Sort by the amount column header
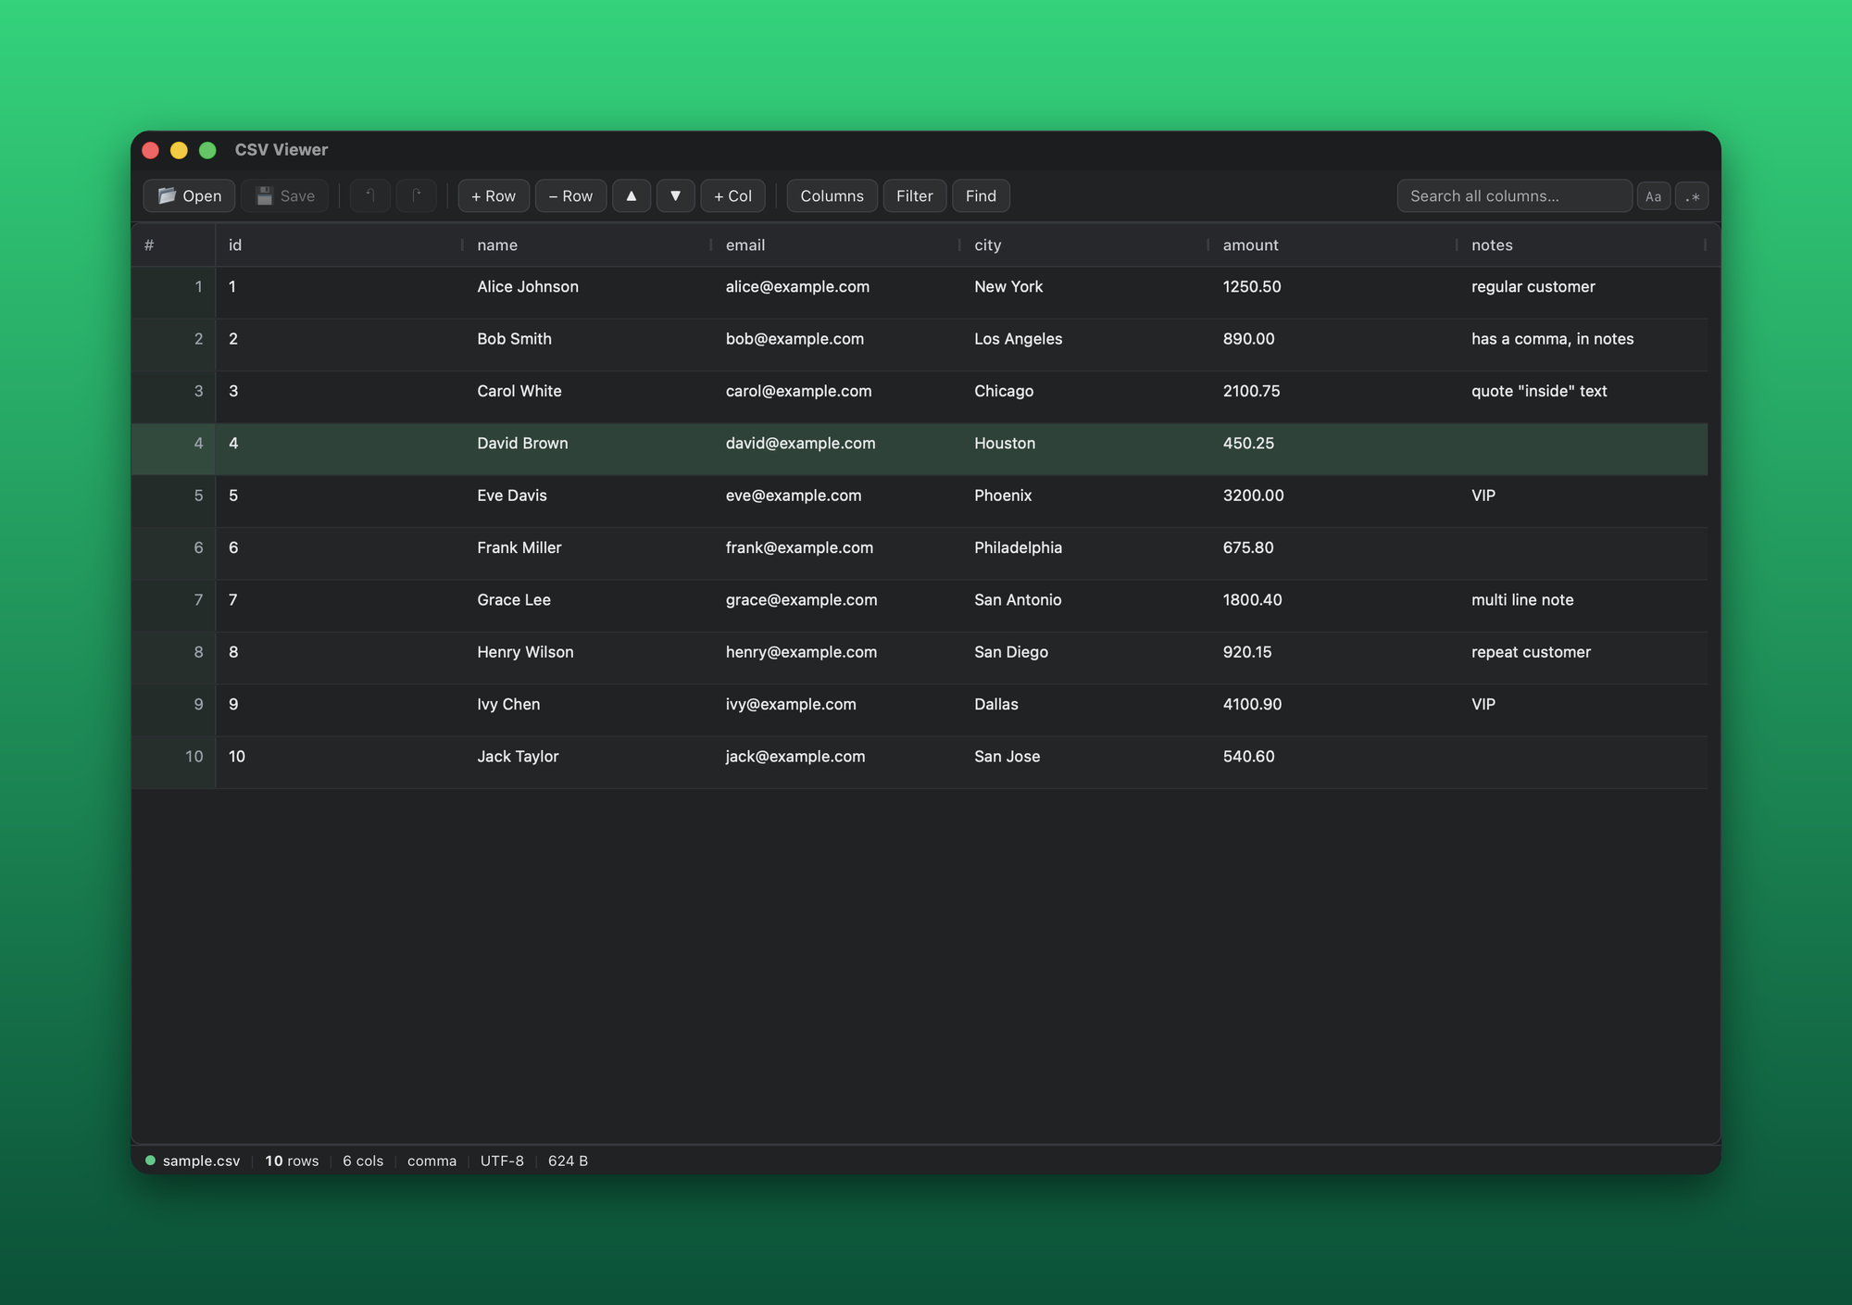 click(x=1333, y=245)
